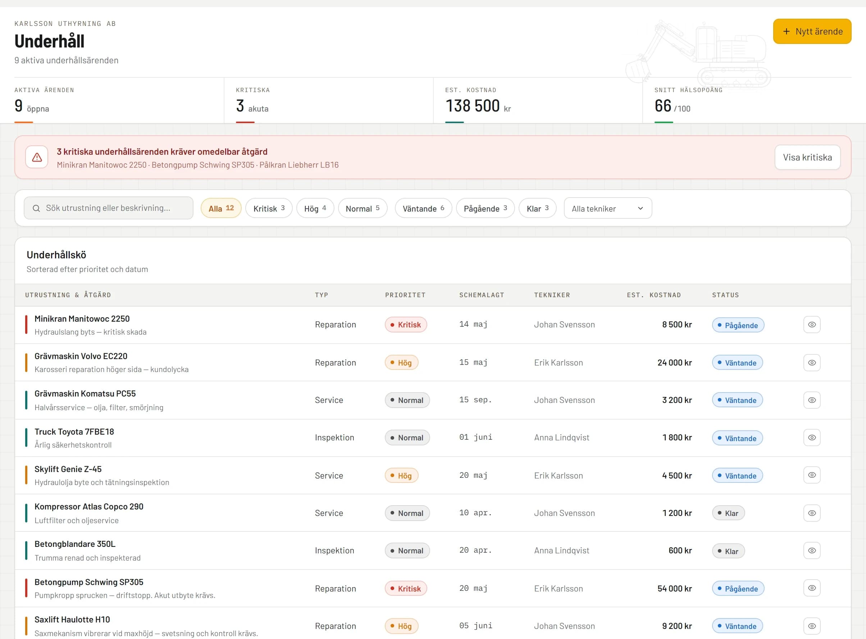Click Hög badge on Skylift Genie Z-45 row
866x639 pixels.
[x=401, y=475]
